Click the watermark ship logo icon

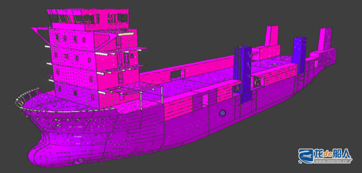(306, 156)
